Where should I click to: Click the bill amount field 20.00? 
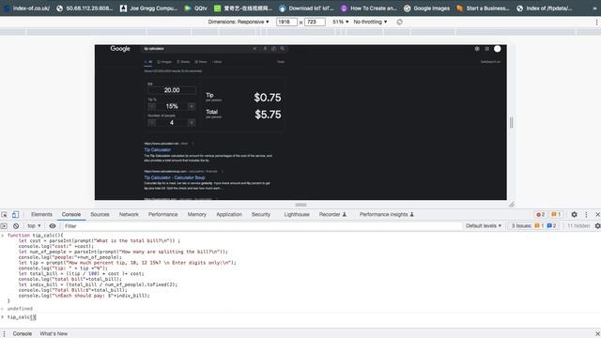pyautogui.click(x=172, y=90)
